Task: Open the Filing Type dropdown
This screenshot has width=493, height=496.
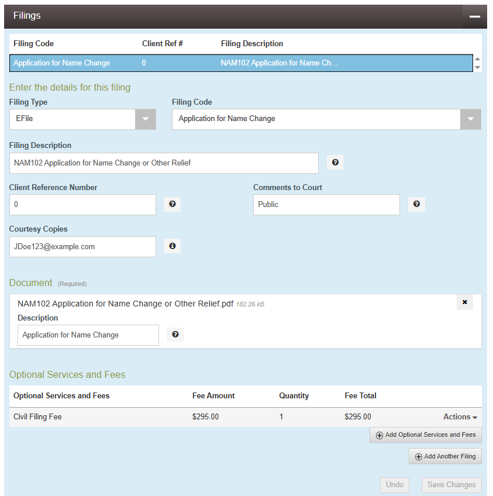Action: (x=145, y=119)
